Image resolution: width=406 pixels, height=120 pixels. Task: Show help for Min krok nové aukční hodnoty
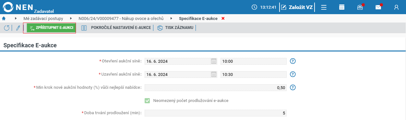coord(293,88)
